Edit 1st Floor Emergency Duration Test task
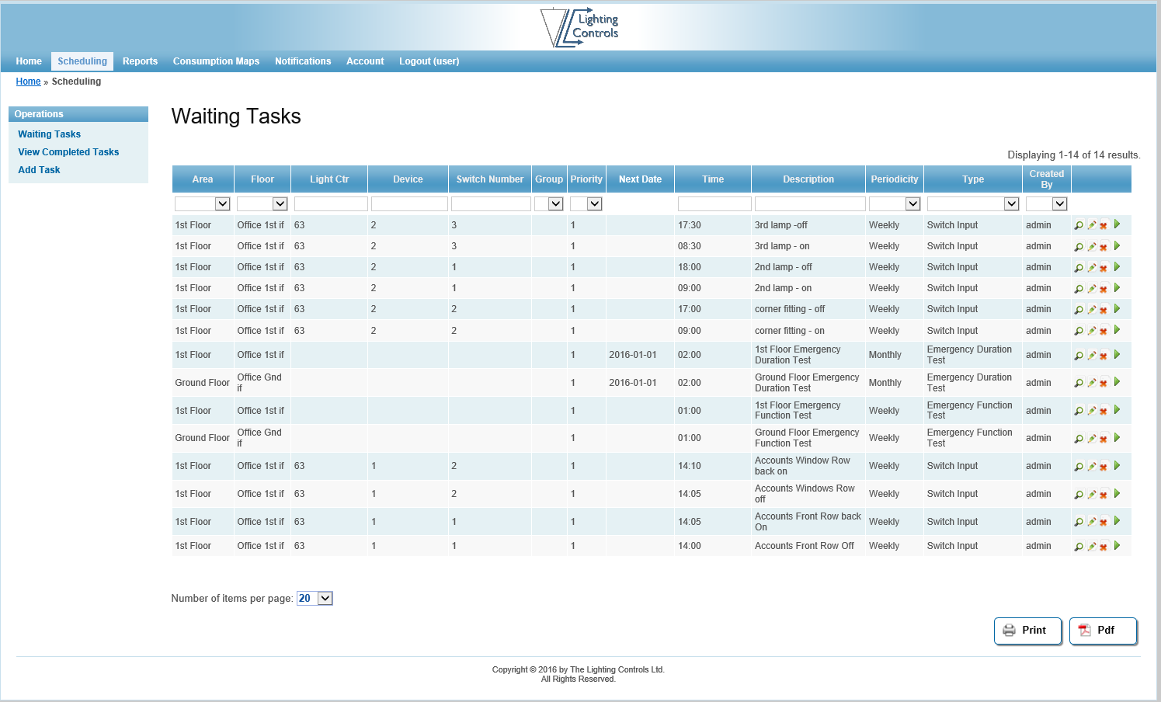The height and width of the screenshot is (702, 1161). point(1091,355)
